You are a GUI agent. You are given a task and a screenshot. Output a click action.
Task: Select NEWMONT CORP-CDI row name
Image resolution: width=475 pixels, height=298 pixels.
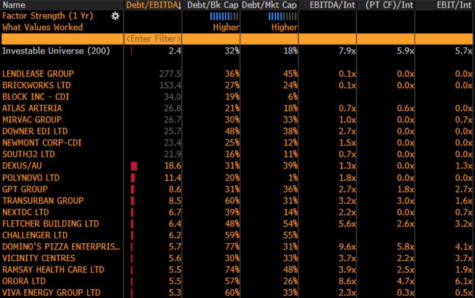pyautogui.click(x=42, y=143)
